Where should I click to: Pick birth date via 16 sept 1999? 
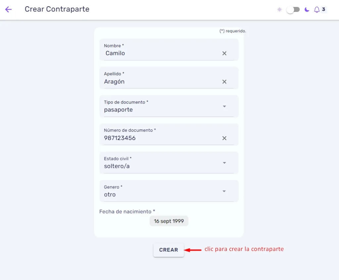click(x=169, y=221)
